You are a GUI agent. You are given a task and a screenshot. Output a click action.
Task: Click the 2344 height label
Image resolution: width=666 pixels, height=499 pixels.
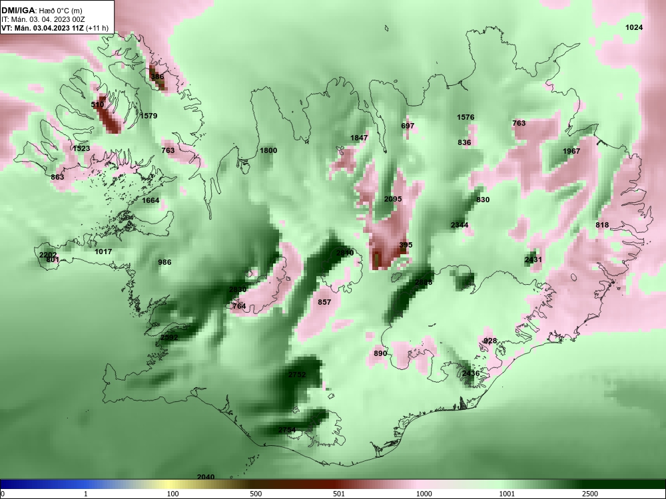tap(460, 226)
